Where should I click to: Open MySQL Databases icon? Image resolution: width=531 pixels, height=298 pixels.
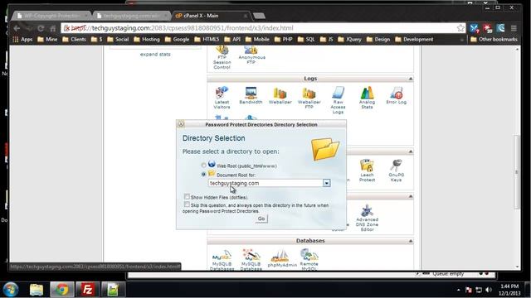click(222, 260)
